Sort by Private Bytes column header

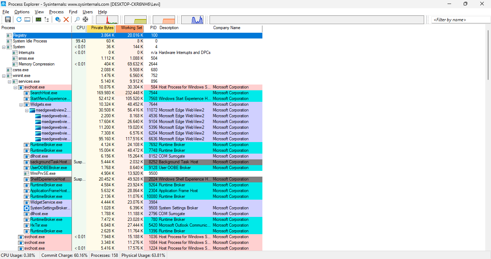click(x=101, y=28)
